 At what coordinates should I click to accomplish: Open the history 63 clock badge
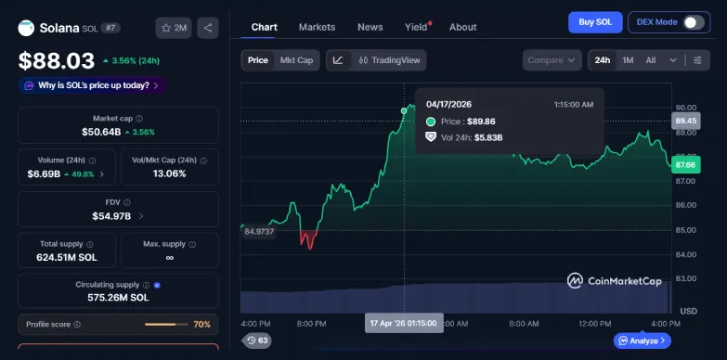(x=257, y=341)
